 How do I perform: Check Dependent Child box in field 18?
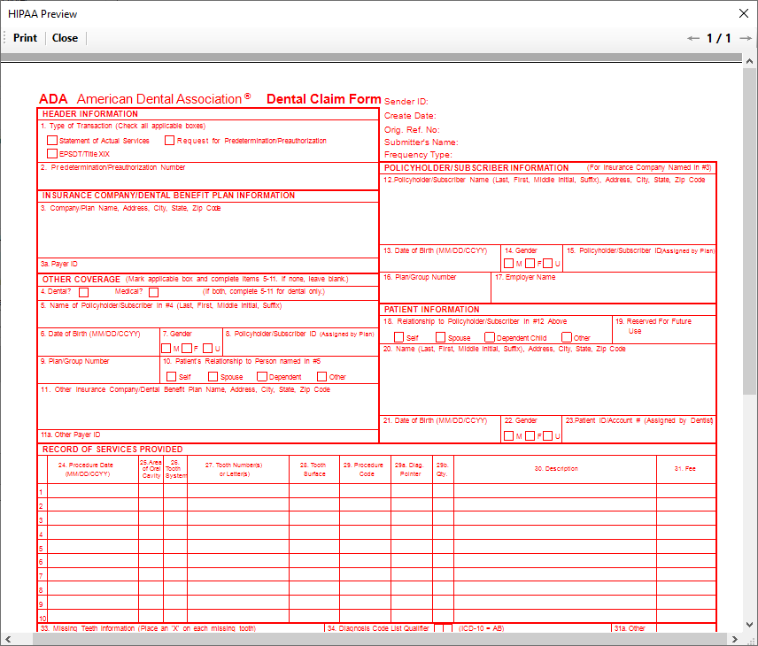coord(490,337)
